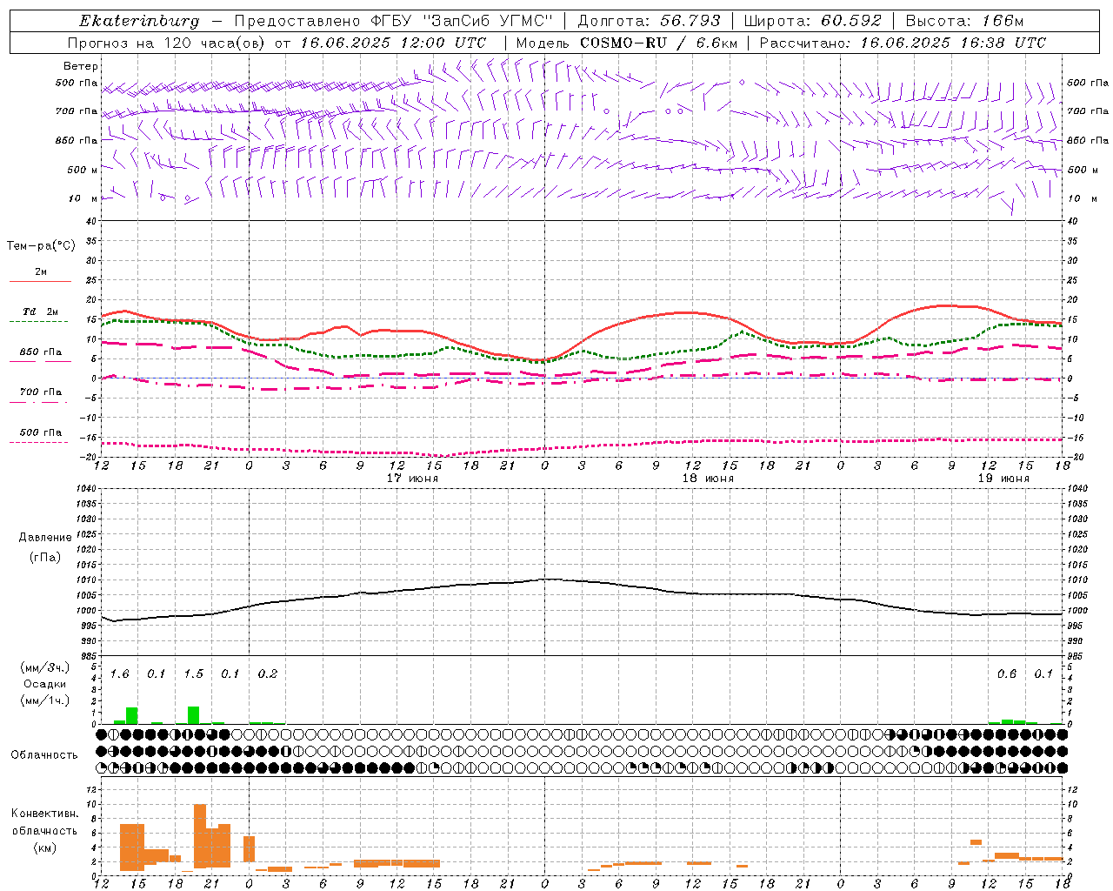1113x891 pixels.
Task: Click the dashed line sample under 'Td 2м'
Action: click(38, 322)
